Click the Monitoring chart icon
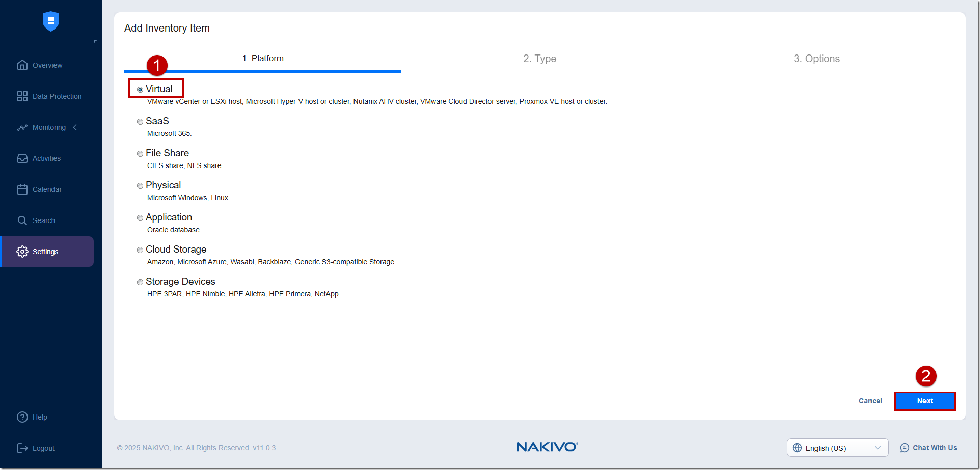Viewport: 980px width, 470px height. (x=22, y=127)
